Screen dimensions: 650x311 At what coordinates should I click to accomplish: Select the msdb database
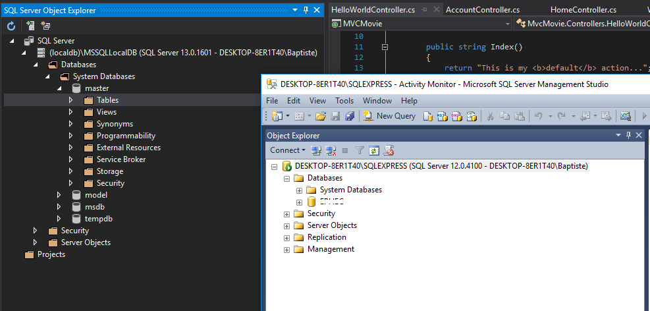(95, 206)
